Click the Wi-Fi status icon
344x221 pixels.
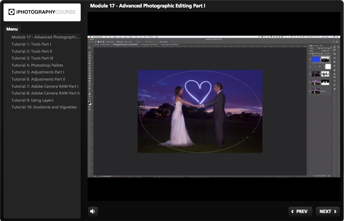pos(291,37)
